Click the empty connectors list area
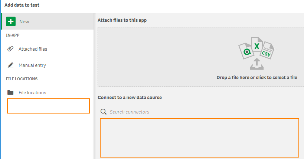Image resolution: width=304 pixels, height=159 pixels. [x=199, y=138]
